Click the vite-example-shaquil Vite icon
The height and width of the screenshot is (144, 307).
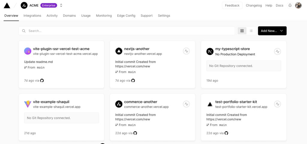[28, 104]
